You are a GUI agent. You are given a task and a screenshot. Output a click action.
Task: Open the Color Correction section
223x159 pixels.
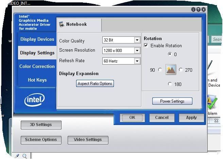pyautogui.click(x=37, y=66)
